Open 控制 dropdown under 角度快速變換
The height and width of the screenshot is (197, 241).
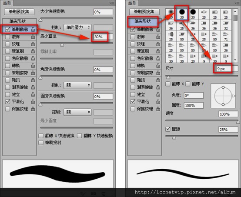click(77, 85)
